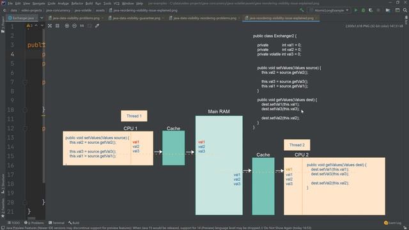This screenshot has width=409, height=230.
Task: Go to the previous highlighted problem arrow
Action: (x=36, y=26)
